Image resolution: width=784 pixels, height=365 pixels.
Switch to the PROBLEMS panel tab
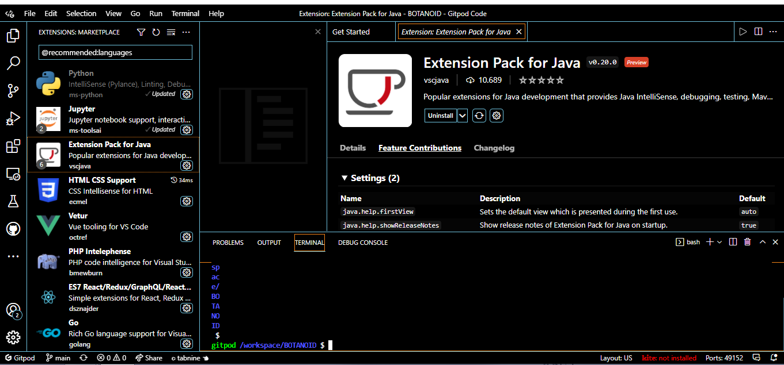(228, 243)
